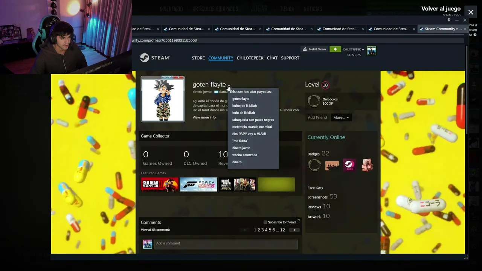The width and height of the screenshot is (482, 271).
Task: Open the View more info link
Action: (x=204, y=117)
